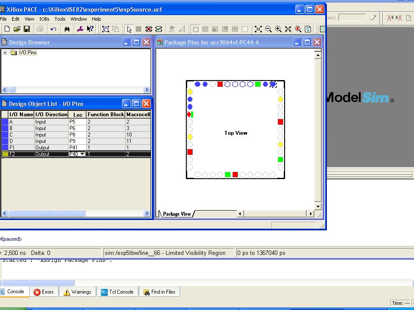Activate the What's This help cursor
Viewport: 414px width, 310px height.
(90, 29)
